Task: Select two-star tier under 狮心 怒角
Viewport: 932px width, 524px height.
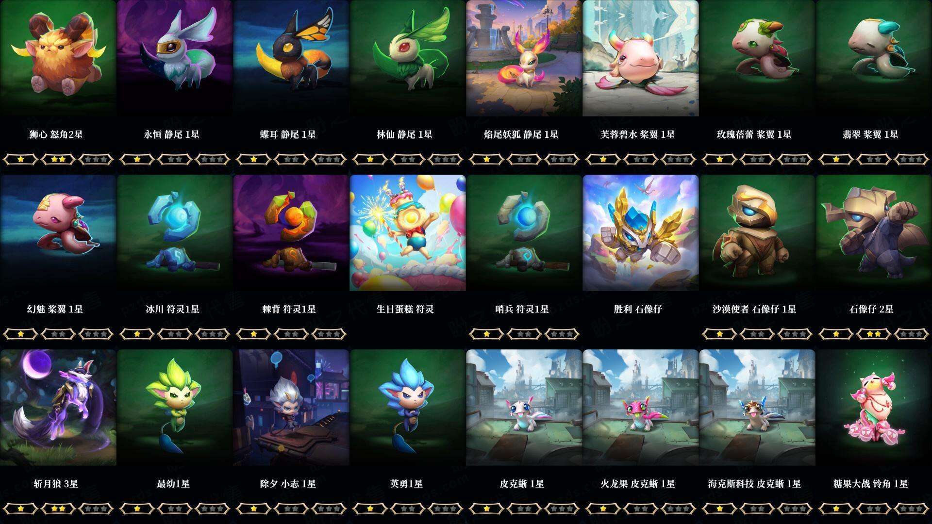Action: (x=58, y=159)
